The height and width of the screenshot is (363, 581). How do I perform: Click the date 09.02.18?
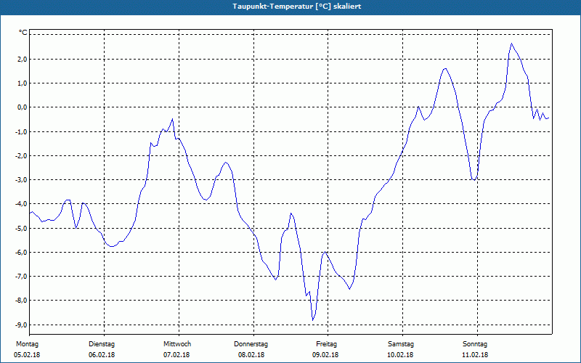coord(325,355)
